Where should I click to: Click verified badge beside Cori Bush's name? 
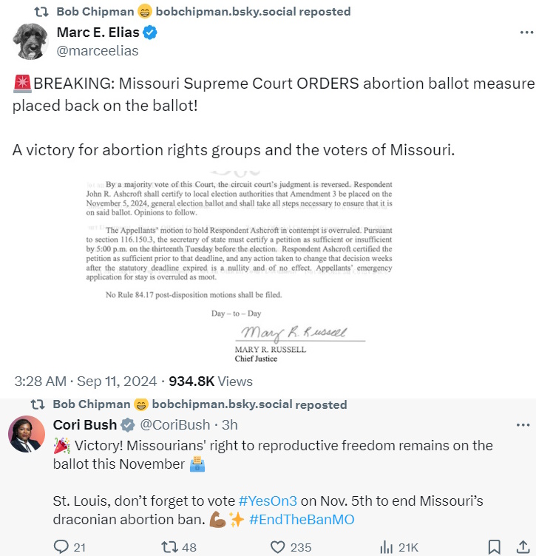[128, 424]
